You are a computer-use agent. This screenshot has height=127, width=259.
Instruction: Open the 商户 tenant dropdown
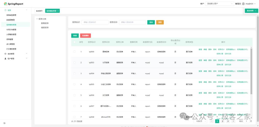219,4
